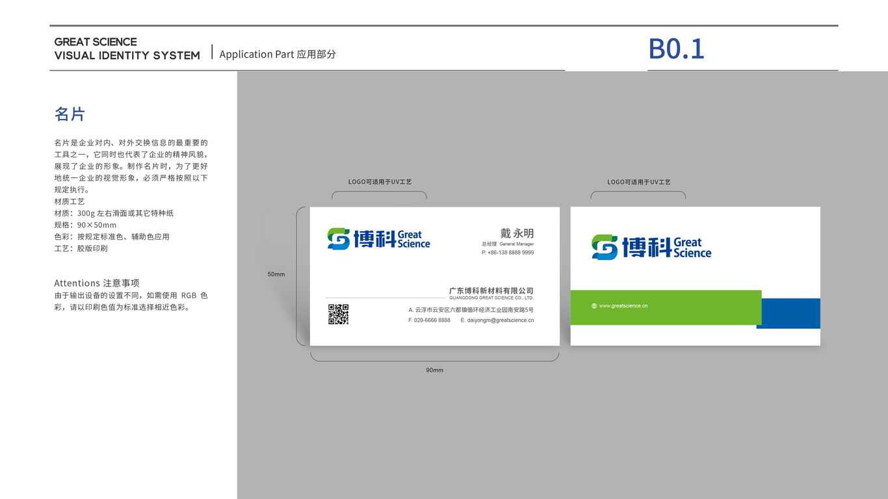Click the Attentions 注意事项 heading
888x499 pixels.
click(x=97, y=283)
